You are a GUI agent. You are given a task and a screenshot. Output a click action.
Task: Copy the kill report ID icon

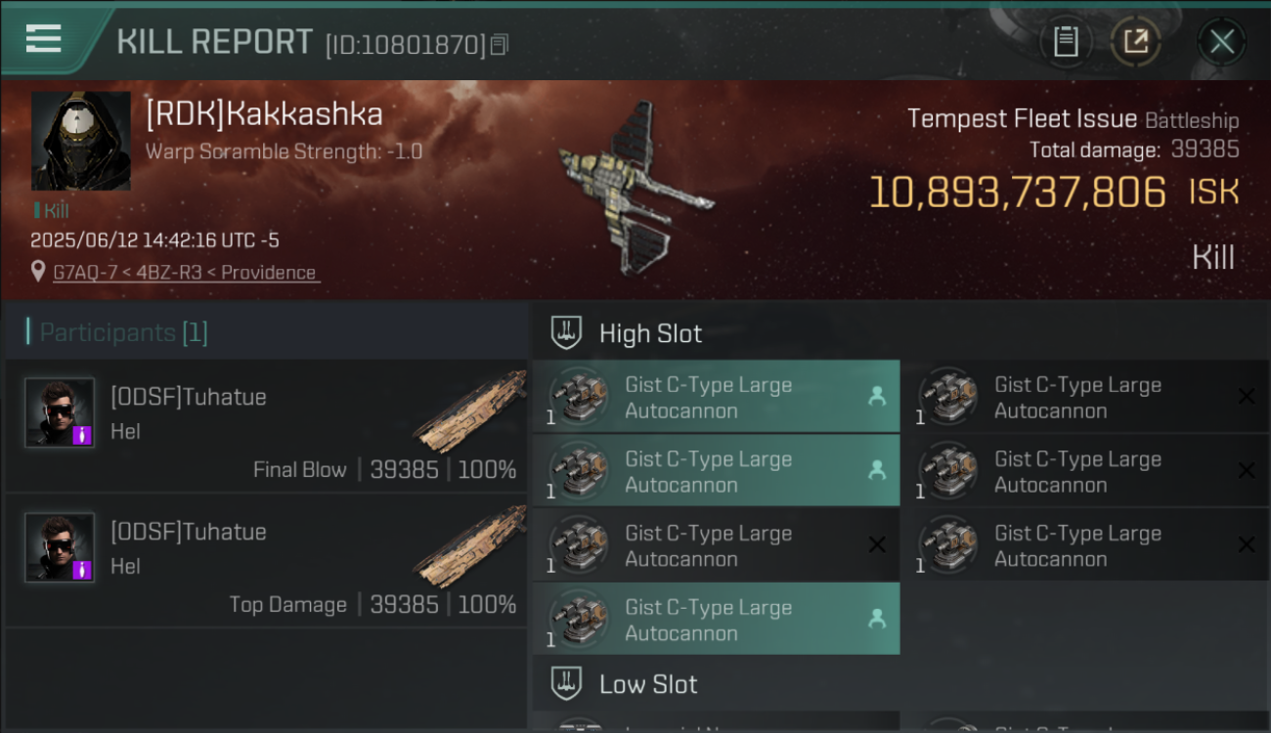coord(500,45)
